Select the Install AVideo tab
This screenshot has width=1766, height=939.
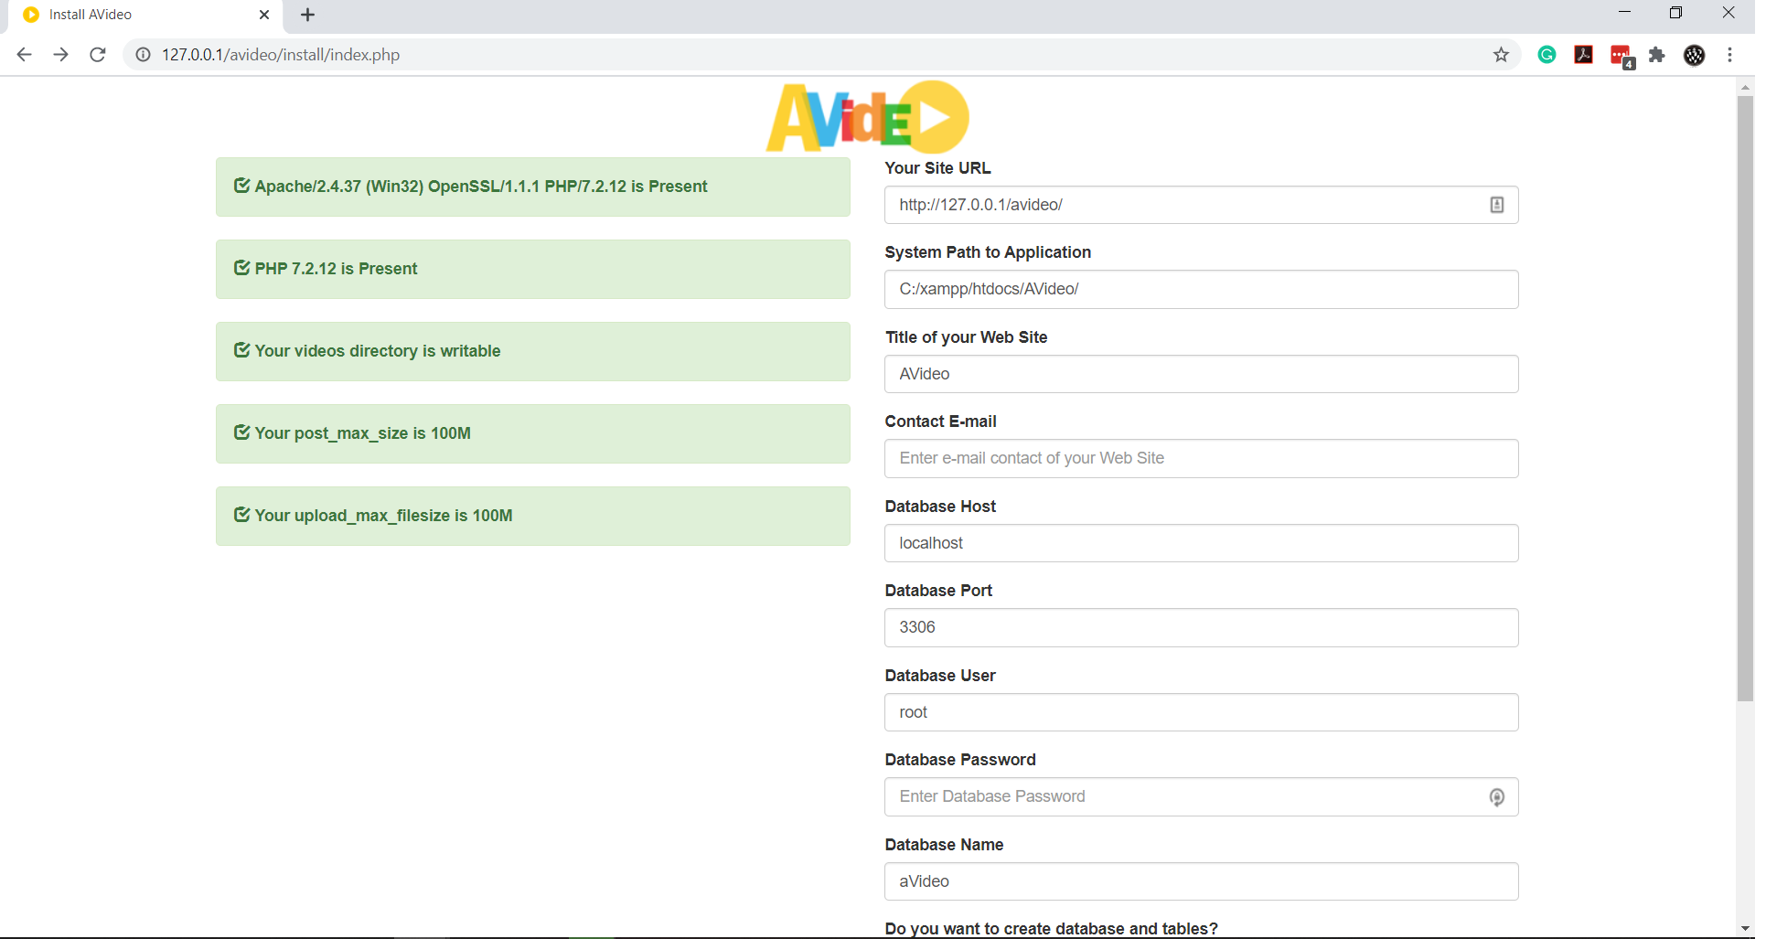[146, 15]
